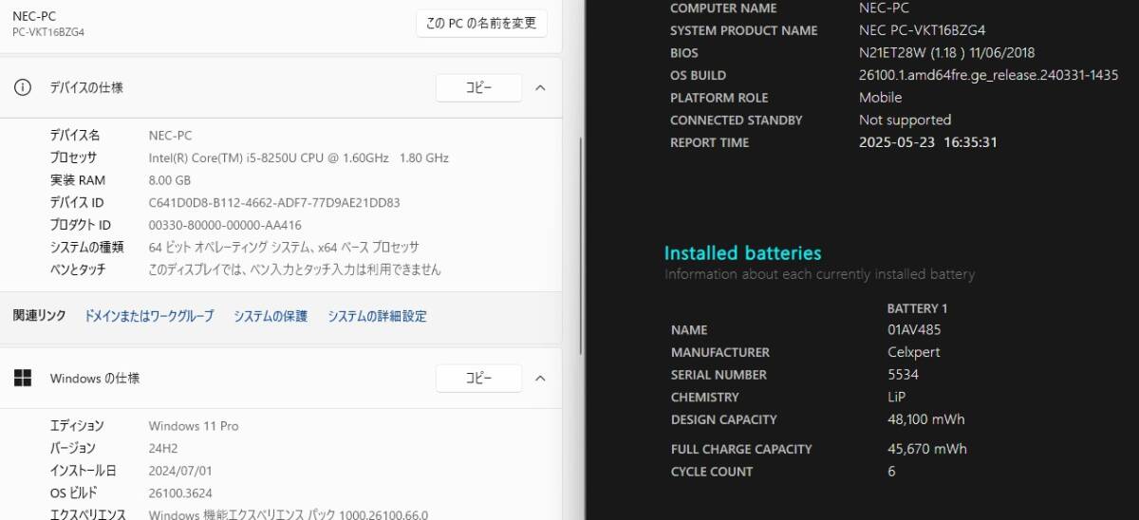Viewport: 1139px width, 520px height.
Task: Click the battery serial number 5534
Action: (903, 375)
